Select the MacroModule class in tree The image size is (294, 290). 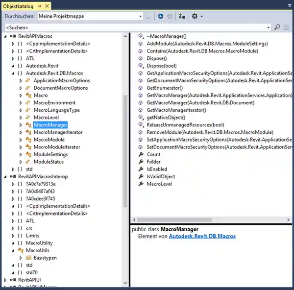49,140
